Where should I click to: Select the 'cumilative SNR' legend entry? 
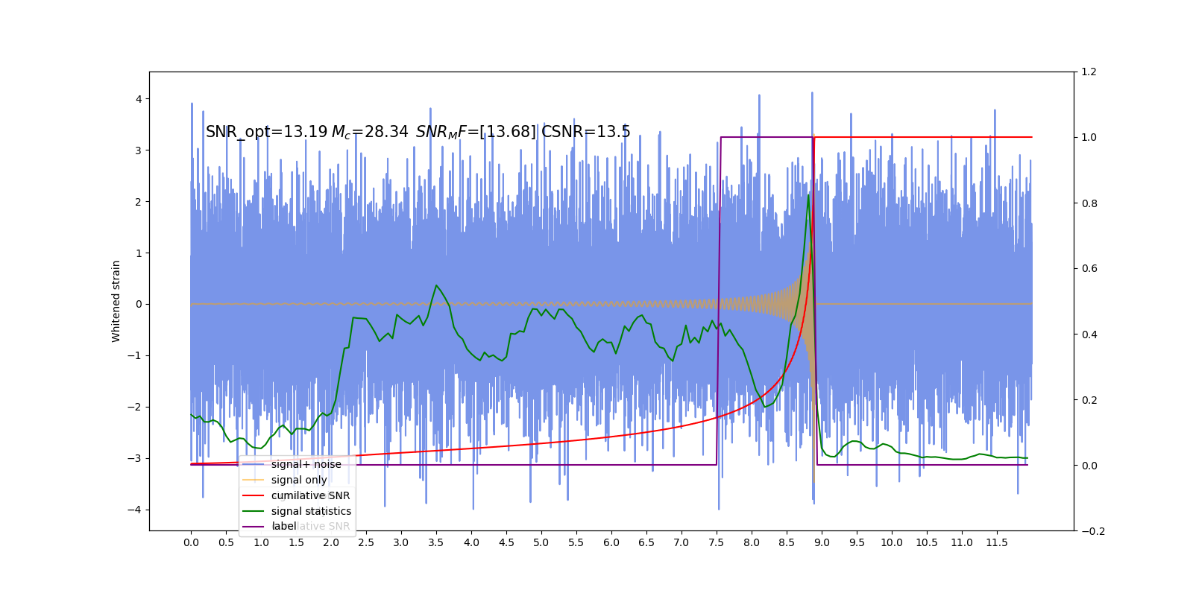[310, 495]
